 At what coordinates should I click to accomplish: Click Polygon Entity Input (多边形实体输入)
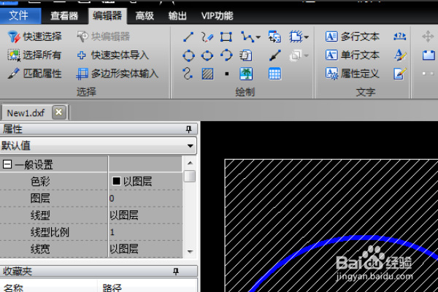[118, 74]
